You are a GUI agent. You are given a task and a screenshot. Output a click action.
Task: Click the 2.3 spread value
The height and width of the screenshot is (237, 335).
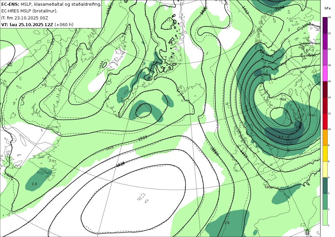[34, 184]
